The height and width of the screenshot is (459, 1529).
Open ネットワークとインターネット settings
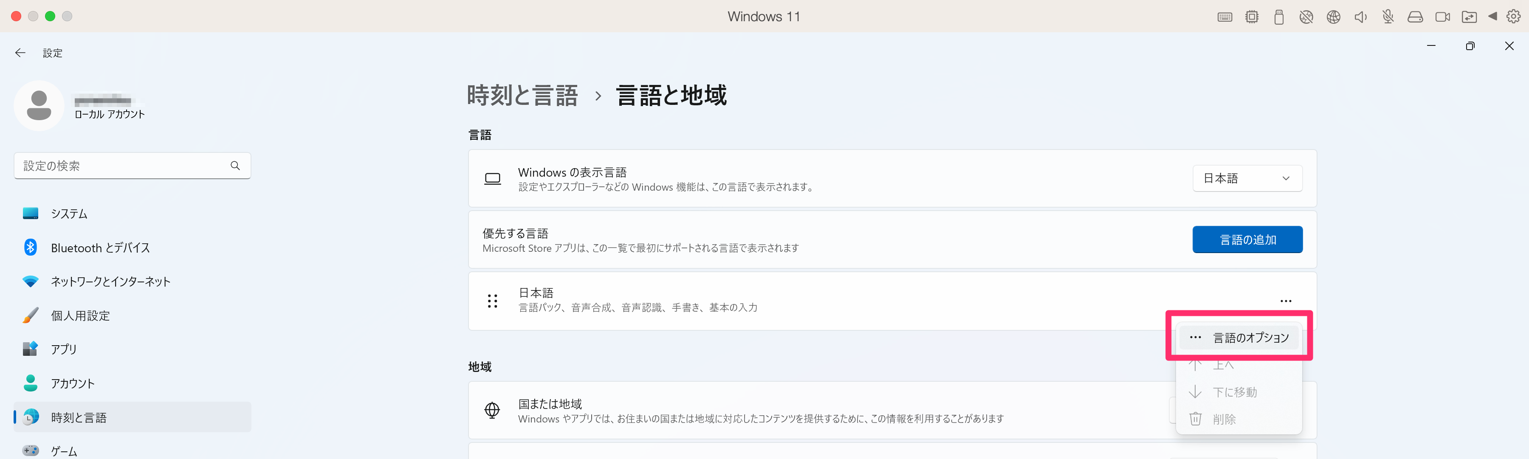pyautogui.click(x=133, y=281)
